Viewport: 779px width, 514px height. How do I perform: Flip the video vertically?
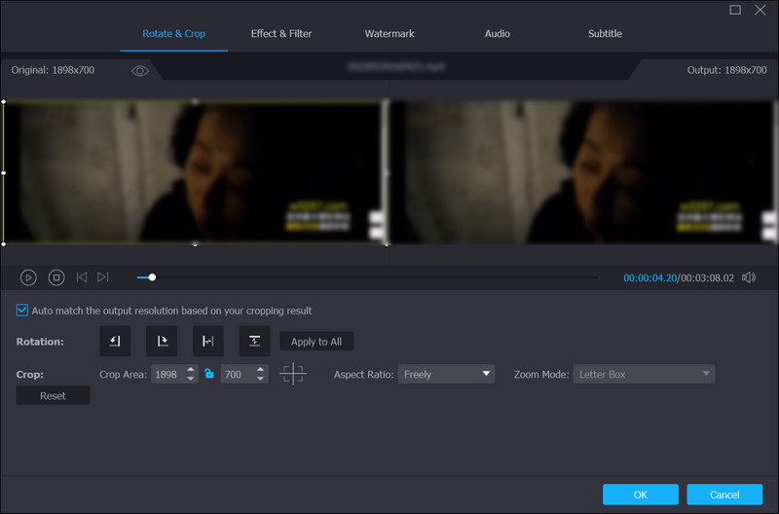tap(254, 341)
